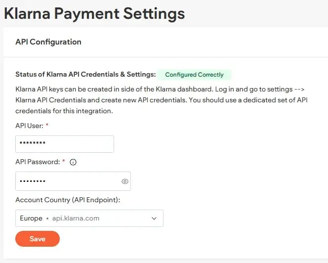The height and width of the screenshot is (263, 328).
Task: Select the API Configuration section header
Action: pyautogui.click(x=48, y=42)
